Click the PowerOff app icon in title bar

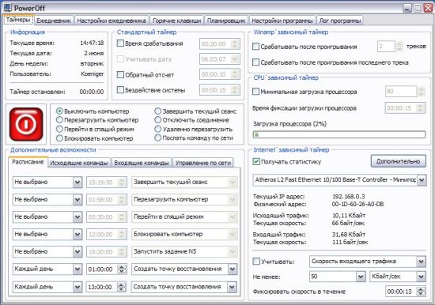tap(7, 8)
